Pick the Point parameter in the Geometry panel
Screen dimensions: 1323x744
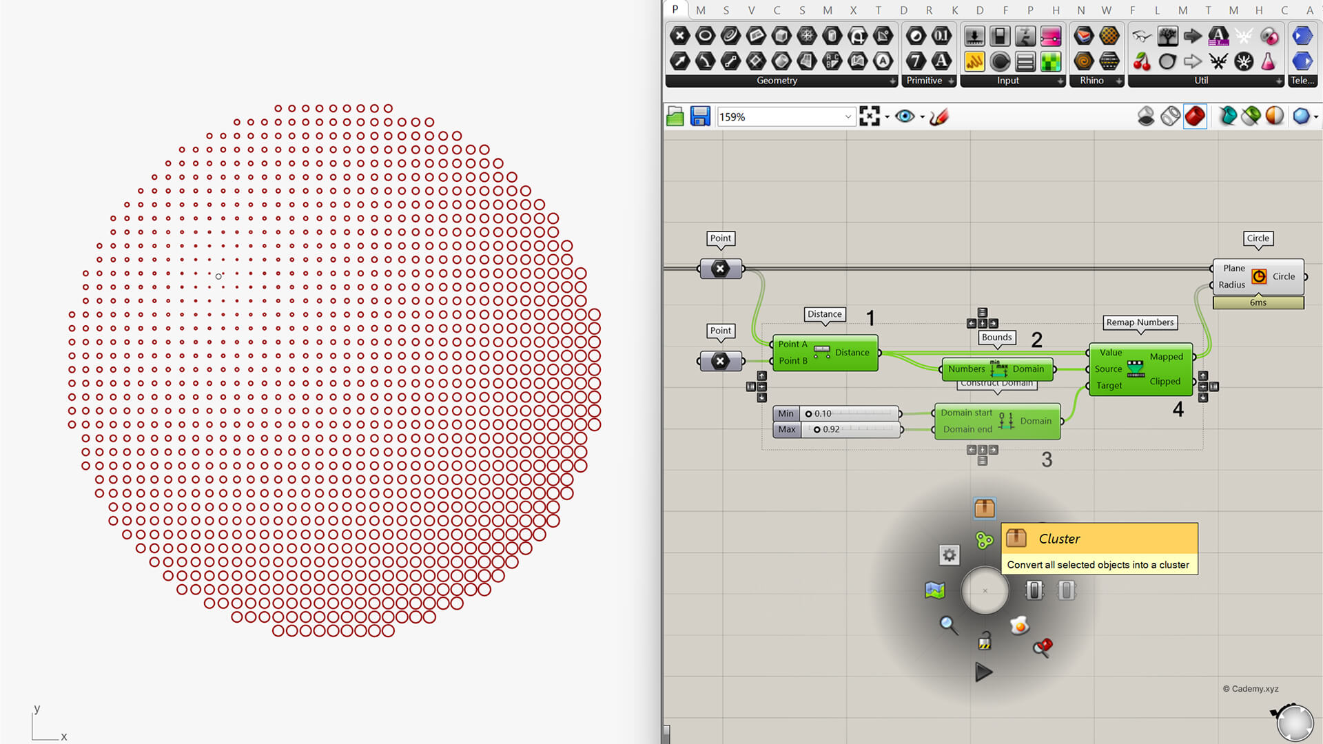(x=679, y=36)
